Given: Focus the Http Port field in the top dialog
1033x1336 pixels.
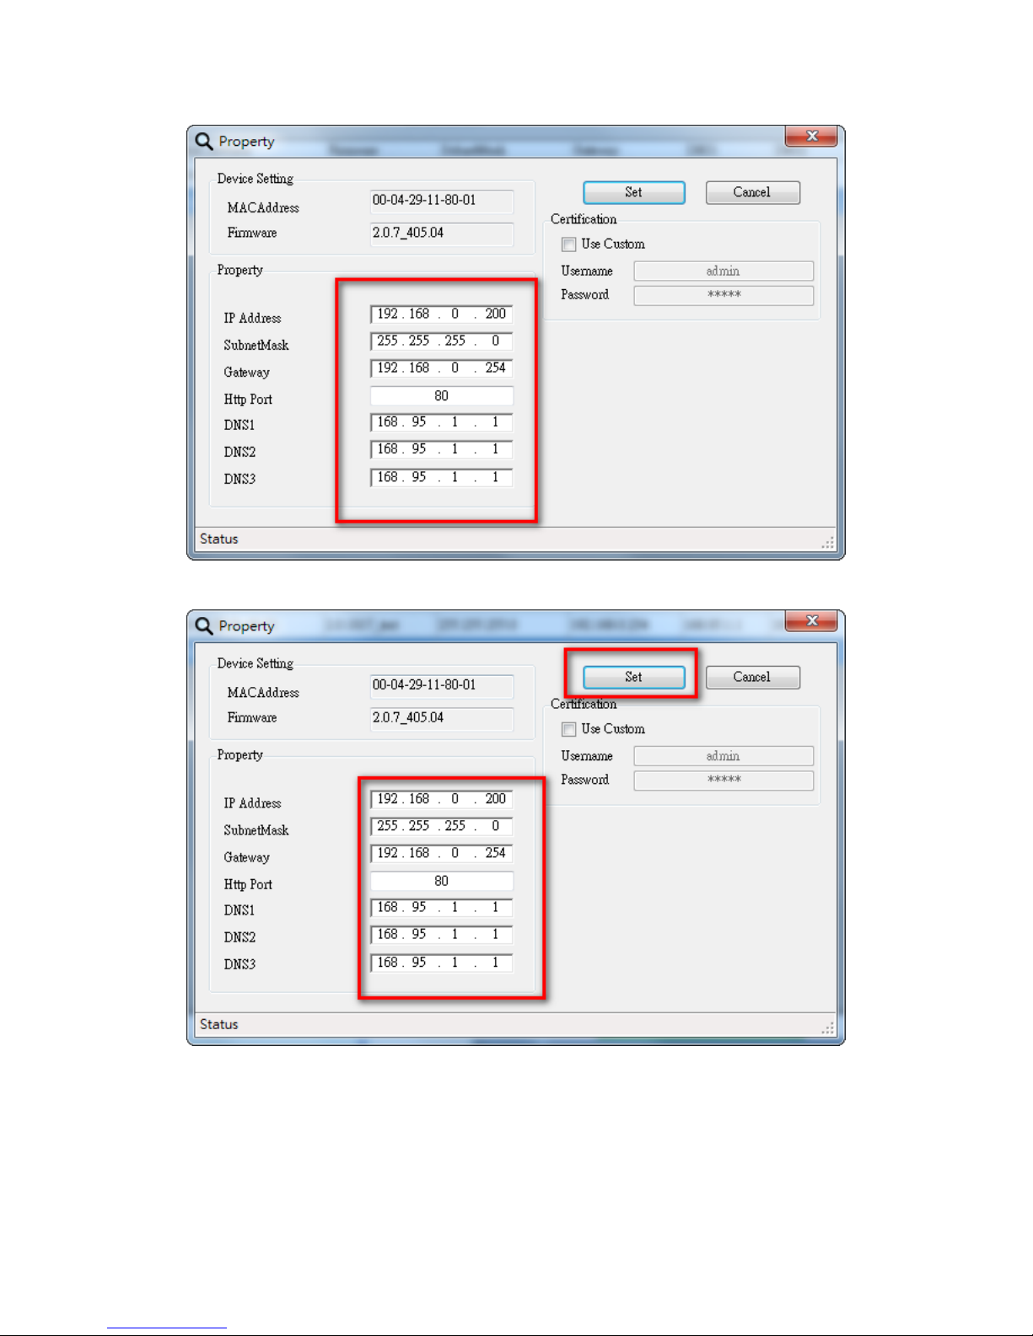Looking at the screenshot, I should (441, 396).
